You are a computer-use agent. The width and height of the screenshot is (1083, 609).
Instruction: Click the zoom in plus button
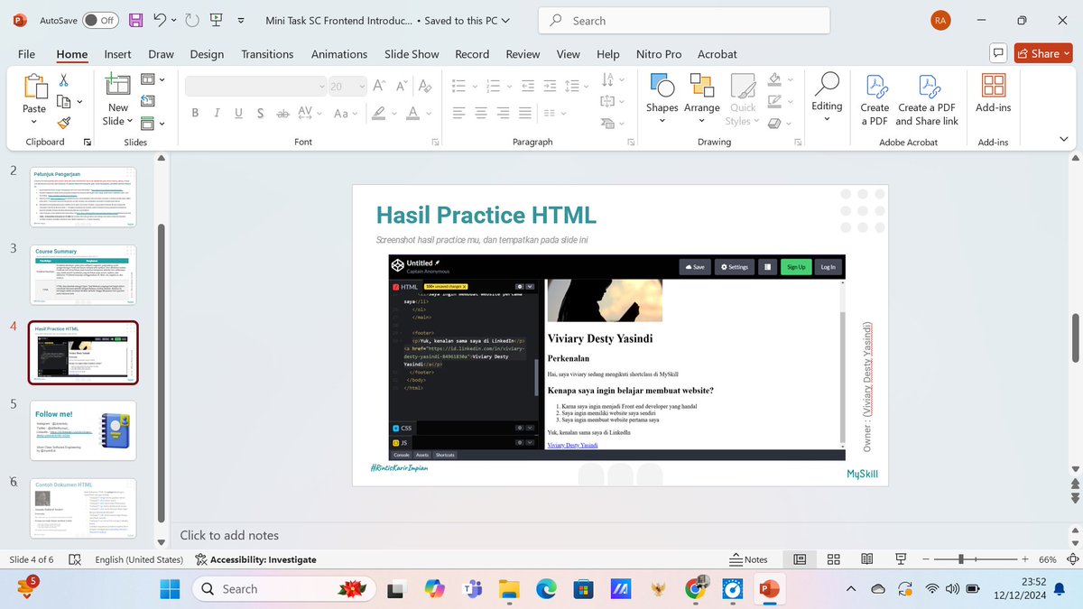[1025, 559]
